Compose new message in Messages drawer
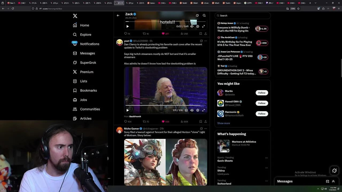 328,181
